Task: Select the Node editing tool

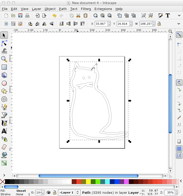Action: [x=4, y=43]
